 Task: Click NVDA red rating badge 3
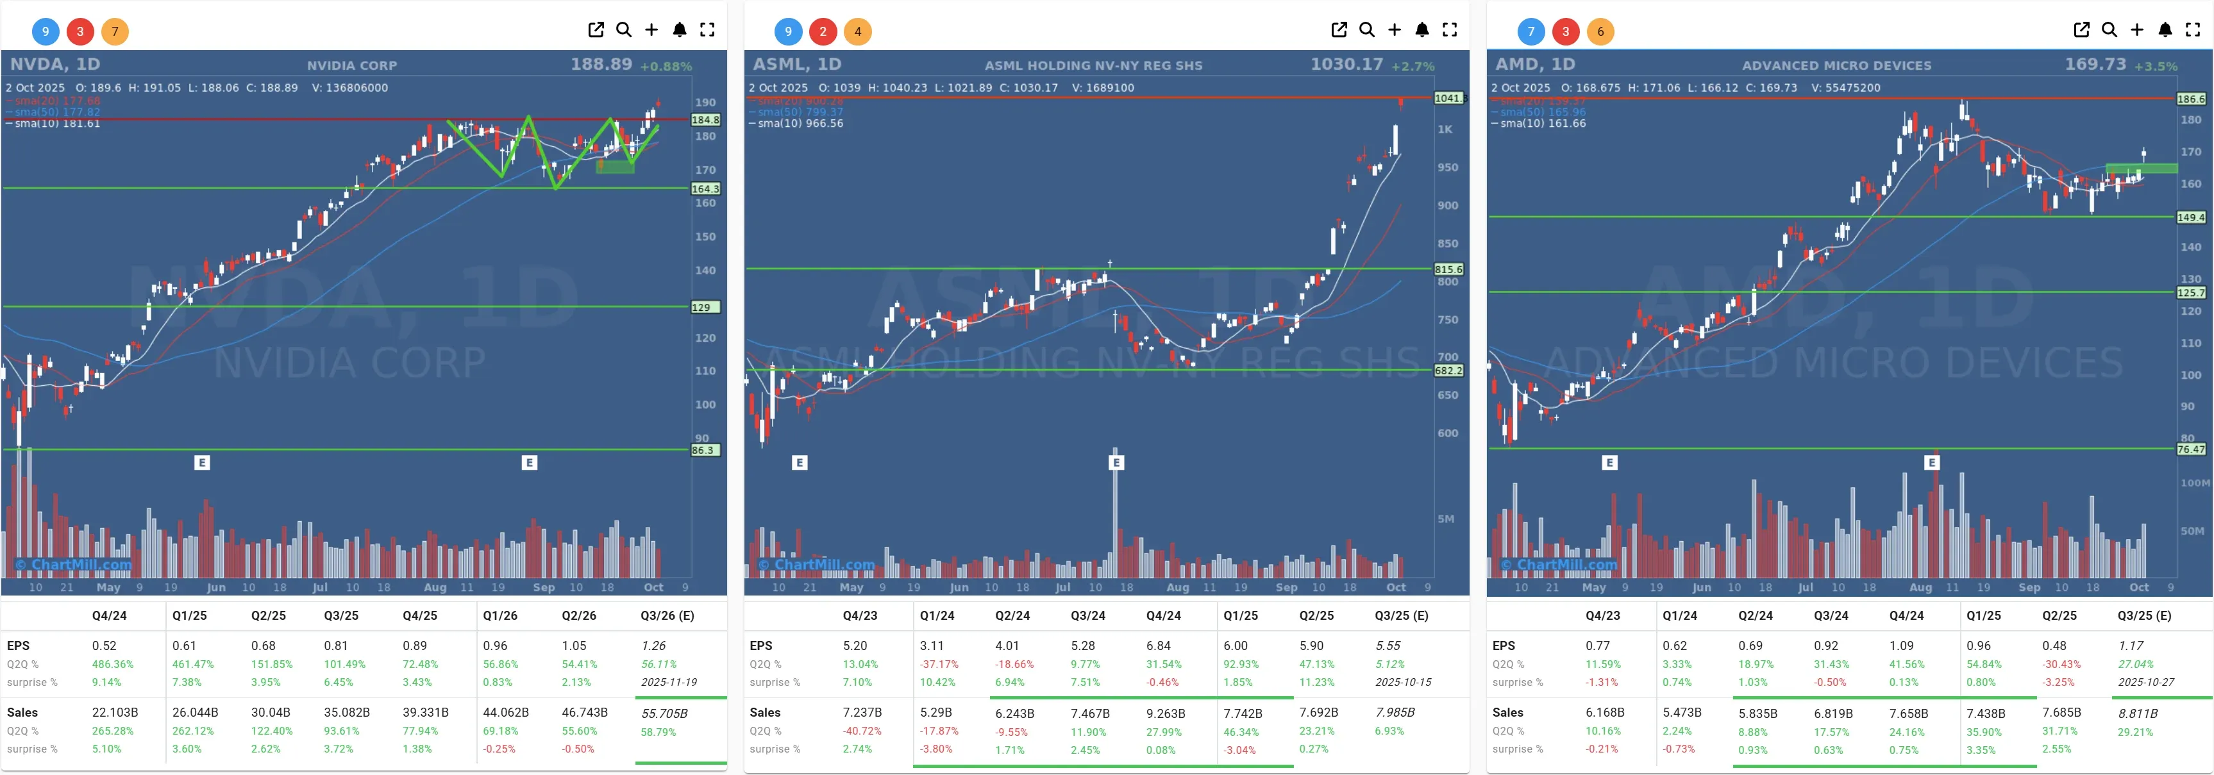click(x=80, y=32)
